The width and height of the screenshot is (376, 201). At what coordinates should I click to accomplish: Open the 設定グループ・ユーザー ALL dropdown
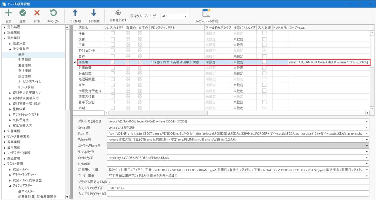click(x=174, y=16)
